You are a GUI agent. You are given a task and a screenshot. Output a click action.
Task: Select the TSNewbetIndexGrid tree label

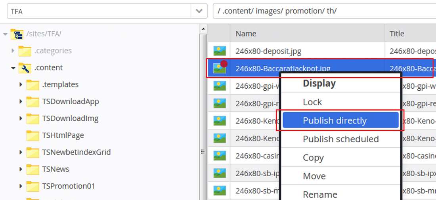[76, 152]
